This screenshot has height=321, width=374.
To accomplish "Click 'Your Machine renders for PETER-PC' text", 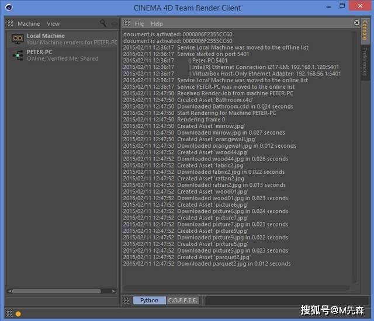I will pos(72,43).
